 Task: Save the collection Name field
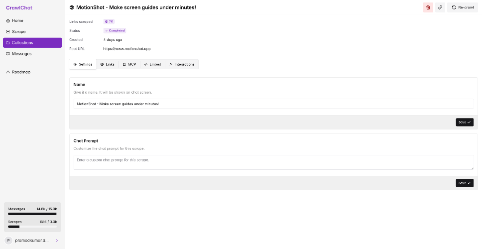pos(464,122)
